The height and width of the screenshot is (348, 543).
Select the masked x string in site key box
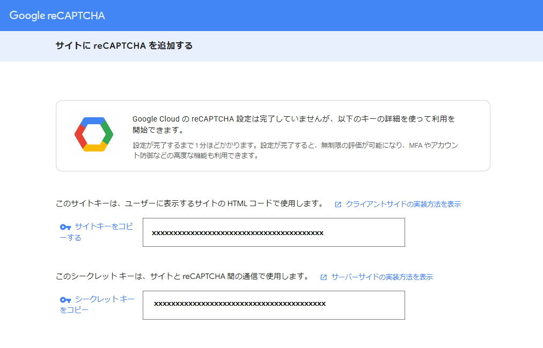pos(238,233)
